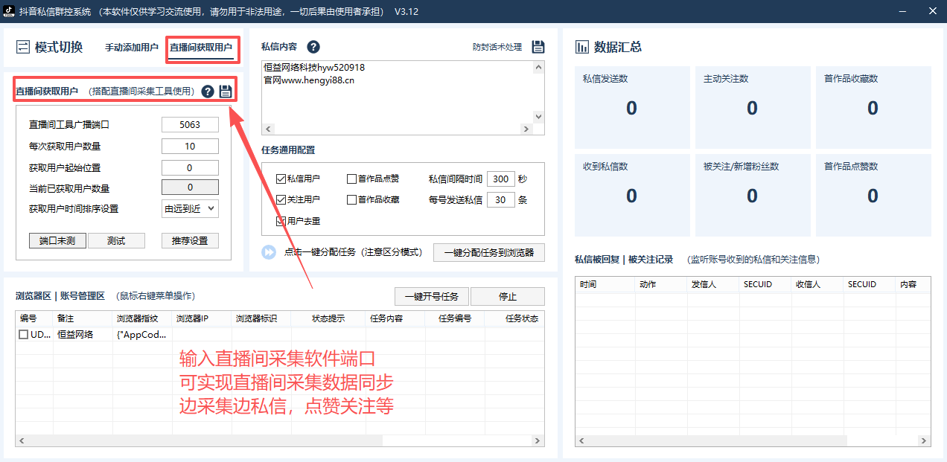Save 直播间获取用户 settings with disk icon
The height and width of the screenshot is (462, 947).
pos(226,92)
